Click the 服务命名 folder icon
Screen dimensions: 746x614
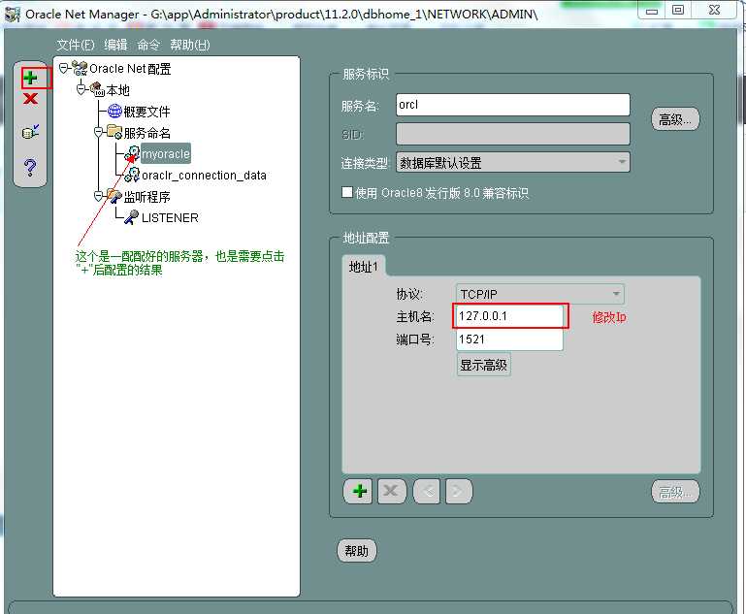pyautogui.click(x=114, y=132)
